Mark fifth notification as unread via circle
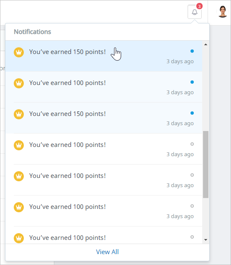Image resolution: width=231 pixels, height=265 pixels. click(x=192, y=175)
